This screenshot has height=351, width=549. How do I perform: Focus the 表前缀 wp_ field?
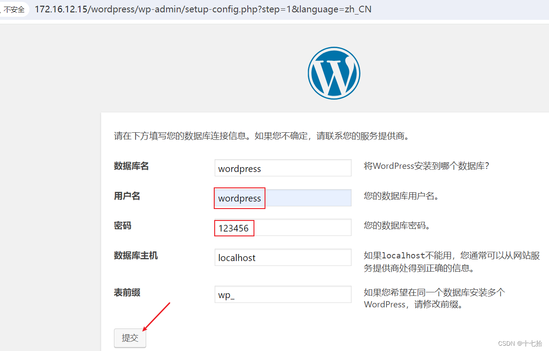tap(283, 295)
